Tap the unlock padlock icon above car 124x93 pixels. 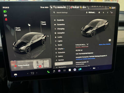tap(29, 25)
